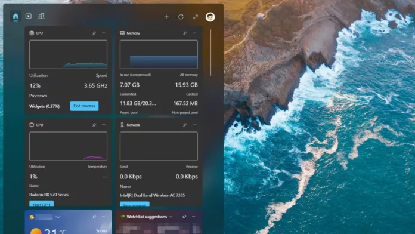This screenshot has width=415, height=234.
Task: Click the CPU chip icon
Action: pos(32,33)
